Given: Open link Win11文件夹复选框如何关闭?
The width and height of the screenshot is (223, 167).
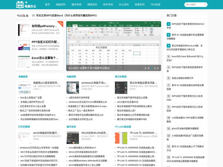Looking at the screenshot, I should click(83, 152).
